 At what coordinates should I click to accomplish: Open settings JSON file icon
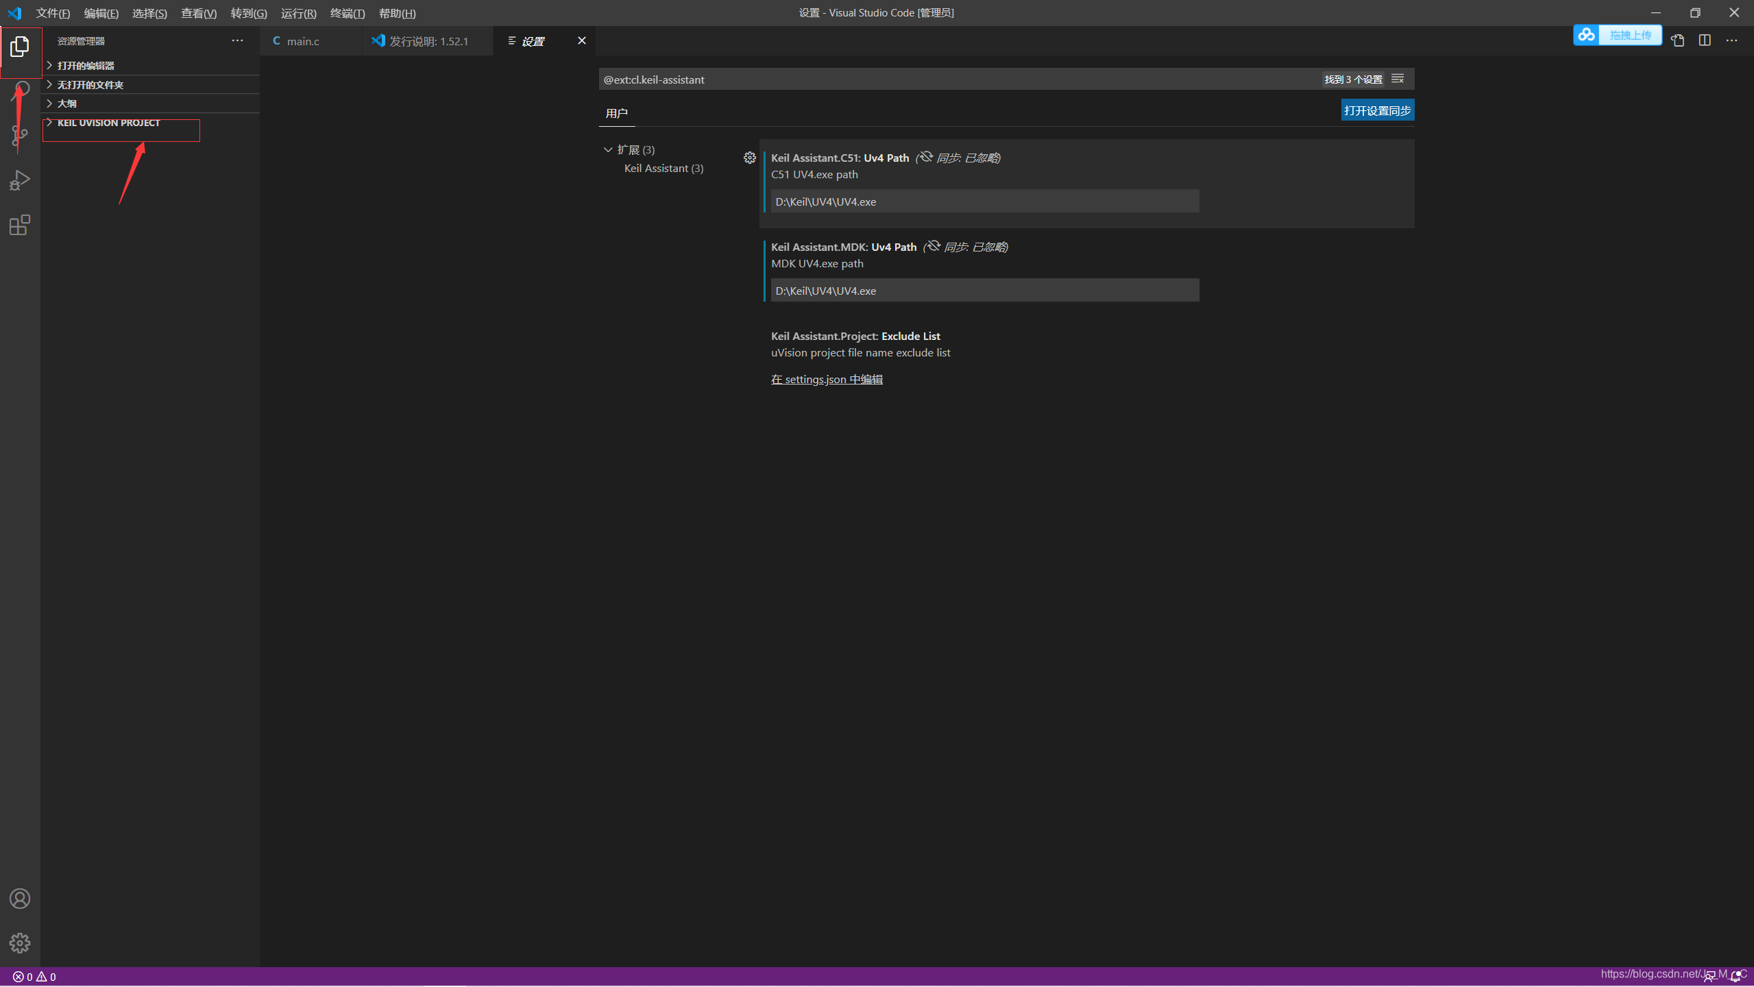tap(1677, 40)
